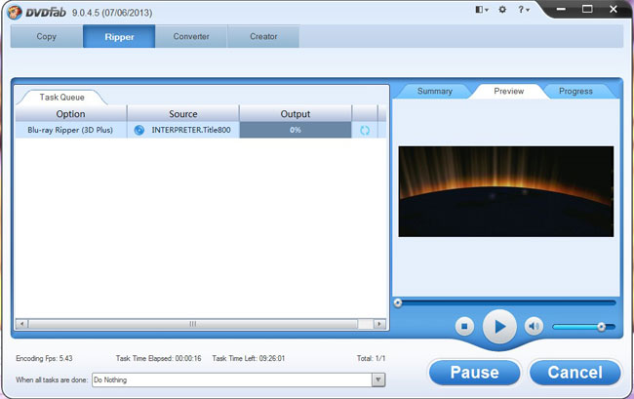The image size is (634, 399).
Task: Click the preview playback seek bar handle
Action: click(x=398, y=302)
